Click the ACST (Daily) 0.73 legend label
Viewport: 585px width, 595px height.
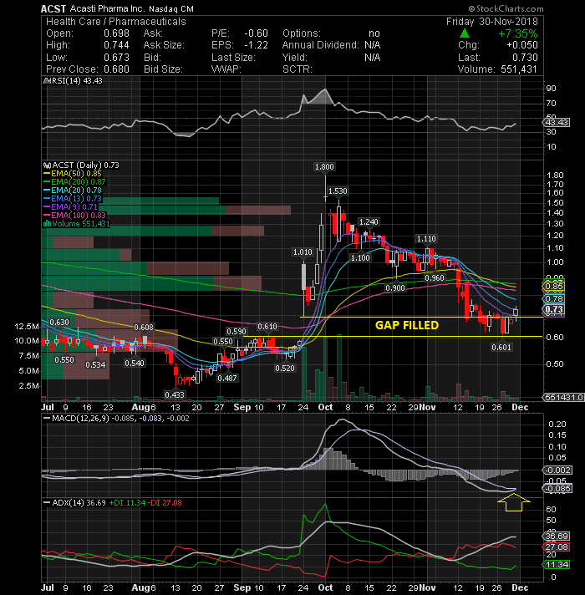pyautogui.click(x=82, y=165)
